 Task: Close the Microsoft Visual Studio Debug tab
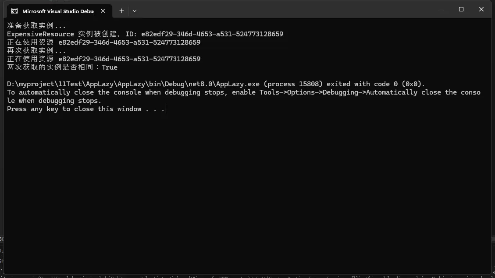click(x=103, y=11)
